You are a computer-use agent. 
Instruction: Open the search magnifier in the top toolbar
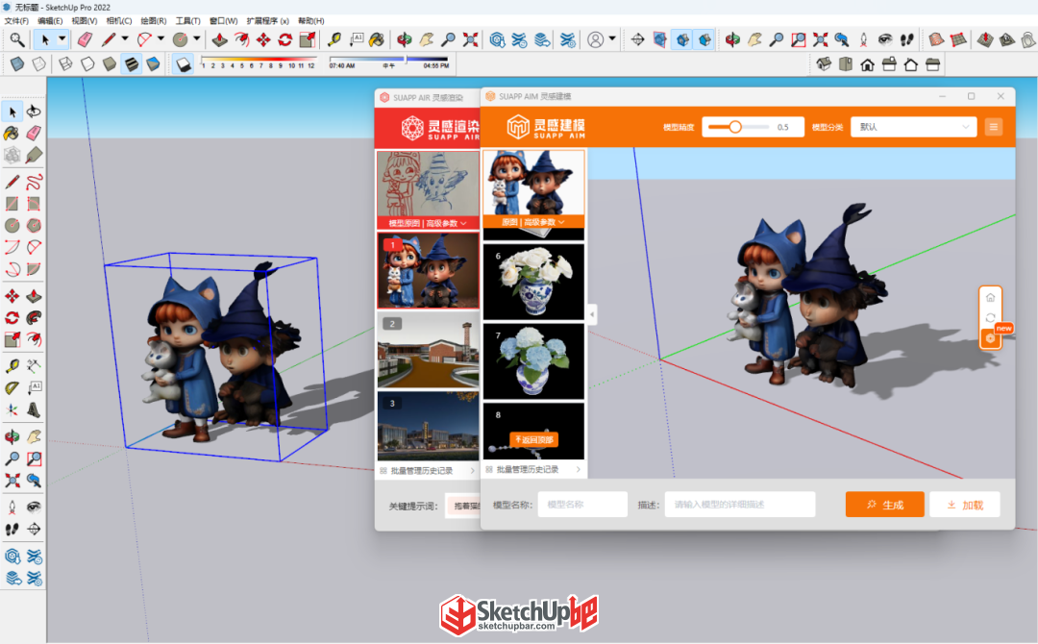17,39
